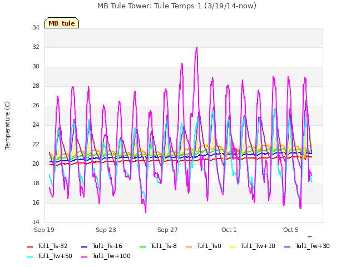Select the Tul1_Ts-8 legend label
The image size is (356, 267).
point(164,246)
